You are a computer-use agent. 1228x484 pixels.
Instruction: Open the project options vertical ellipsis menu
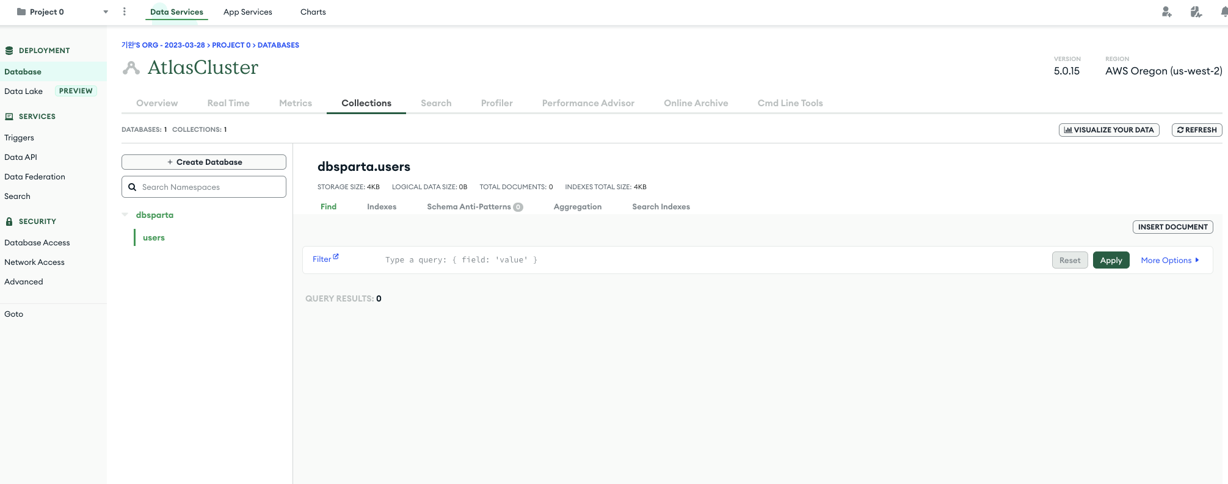(x=125, y=12)
